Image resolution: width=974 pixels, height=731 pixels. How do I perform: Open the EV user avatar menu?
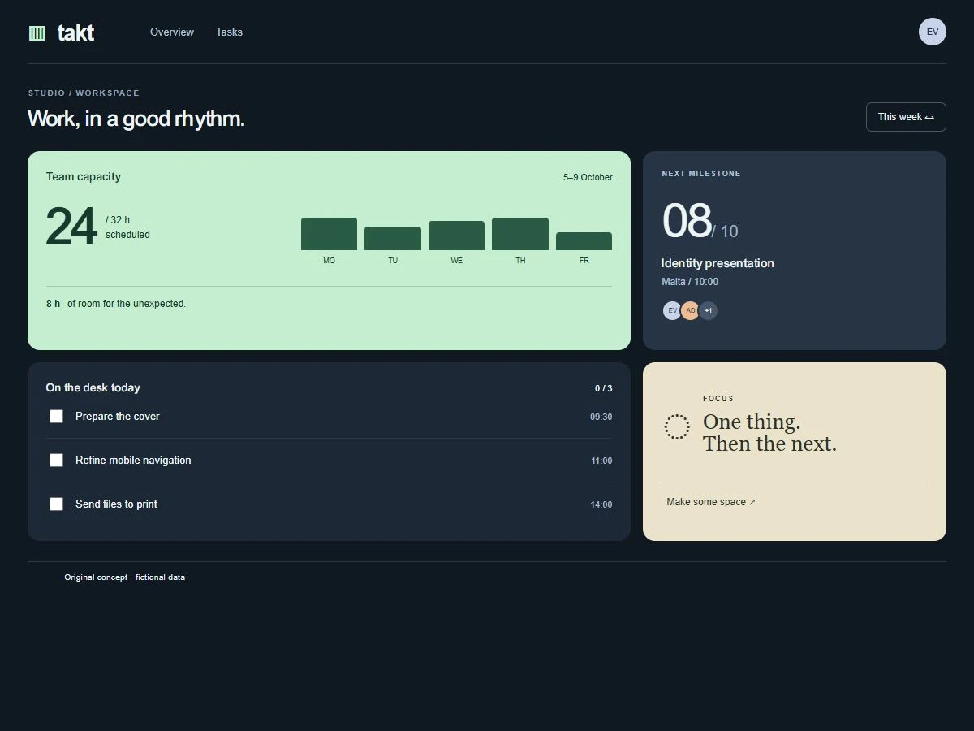933,32
